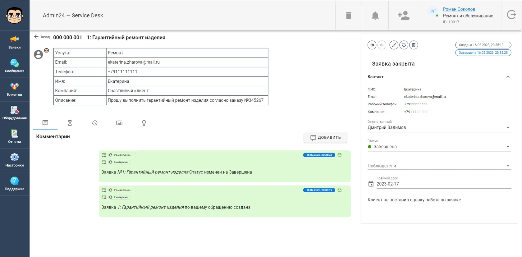Image resolution: width=522 pixels, height=257 pixels.
Task: Open the Заявки section in sidebar
Action: coord(15,43)
